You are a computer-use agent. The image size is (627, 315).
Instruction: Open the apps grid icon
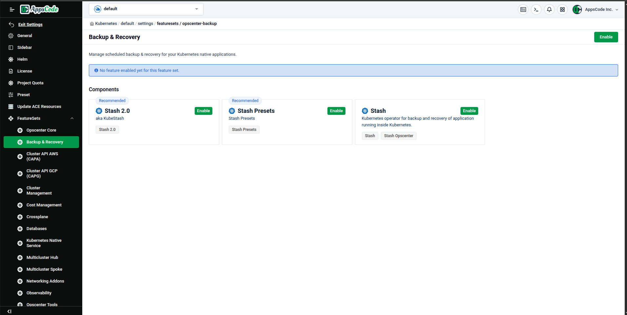pos(562,10)
